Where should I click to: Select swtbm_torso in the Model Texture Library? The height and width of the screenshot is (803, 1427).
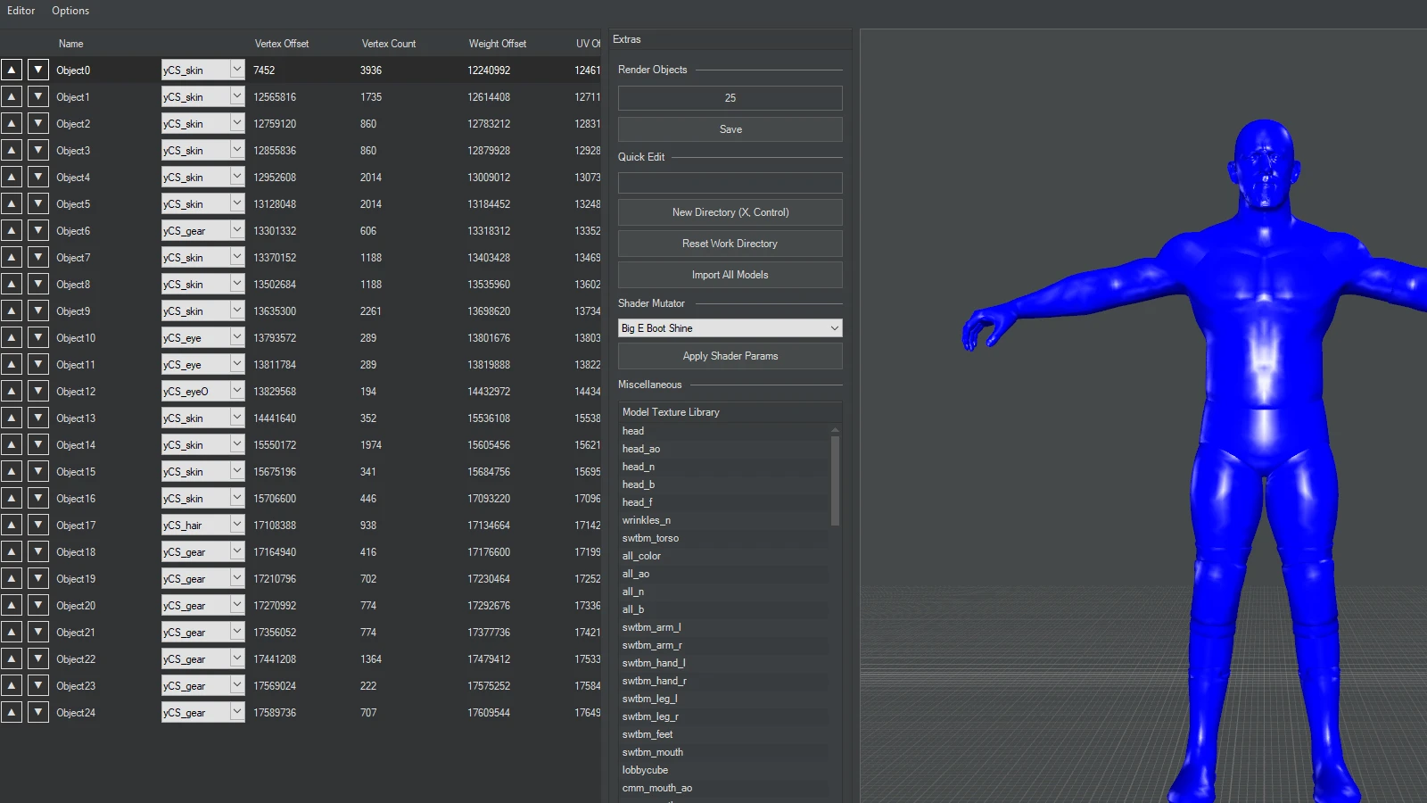(650, 538)
